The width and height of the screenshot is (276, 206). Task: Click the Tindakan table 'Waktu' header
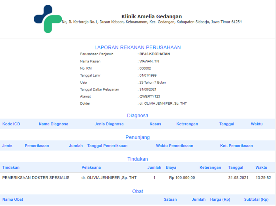pyautogui.click(x=261, y=168)
